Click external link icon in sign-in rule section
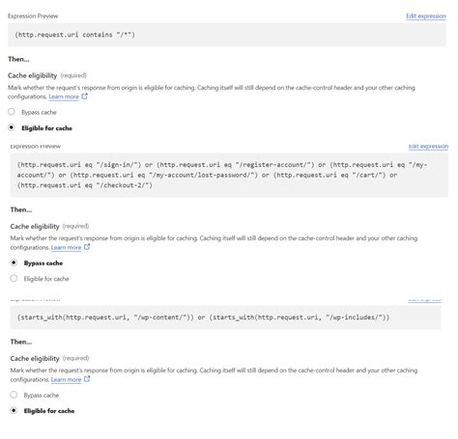Screen dimensions: 458x439 87,247
